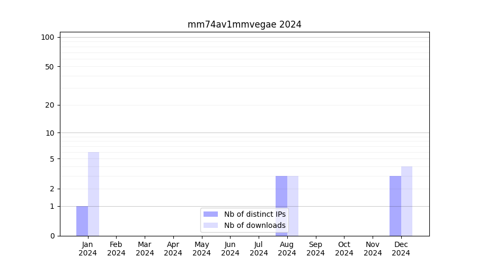The image size is (477, 265).
Task: Click the Nb of distinct IPs legend swatch
Action: click(210, 214)
